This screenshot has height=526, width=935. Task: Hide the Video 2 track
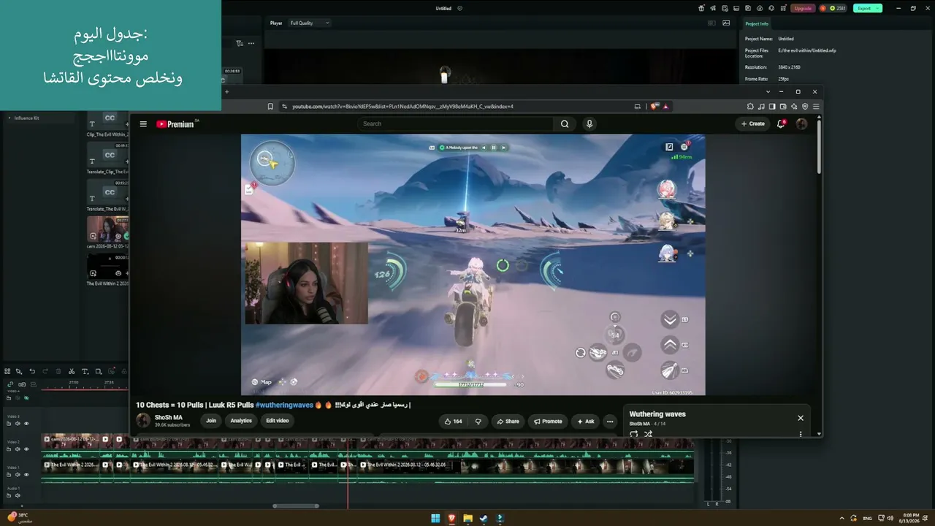[26, 449]
